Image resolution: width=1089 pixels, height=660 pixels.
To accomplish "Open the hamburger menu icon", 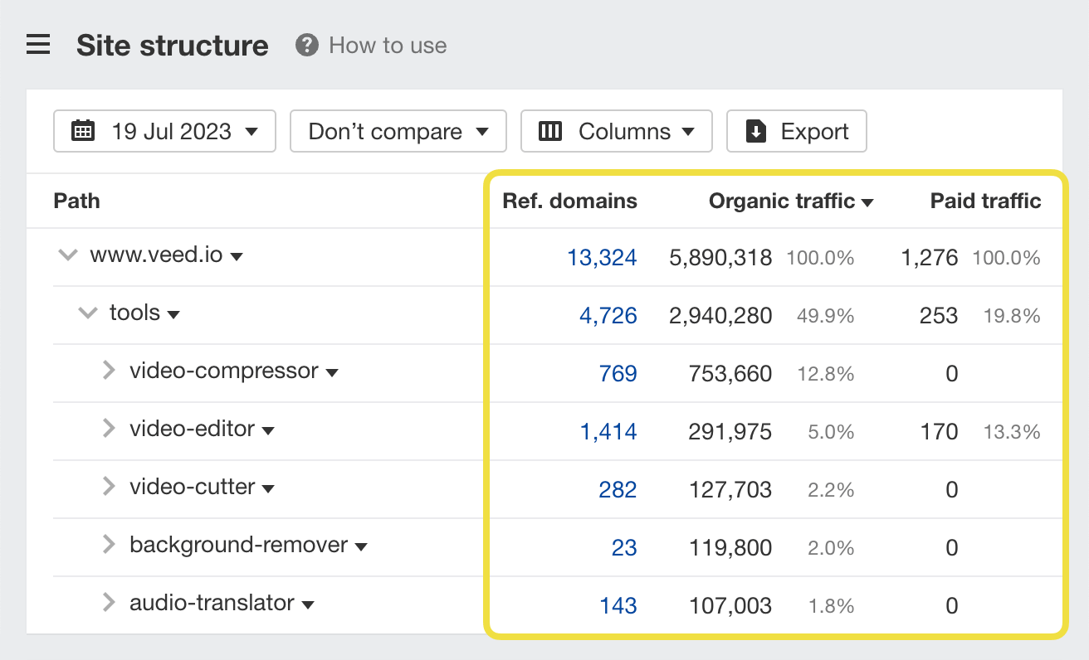I will pos(38,45).
